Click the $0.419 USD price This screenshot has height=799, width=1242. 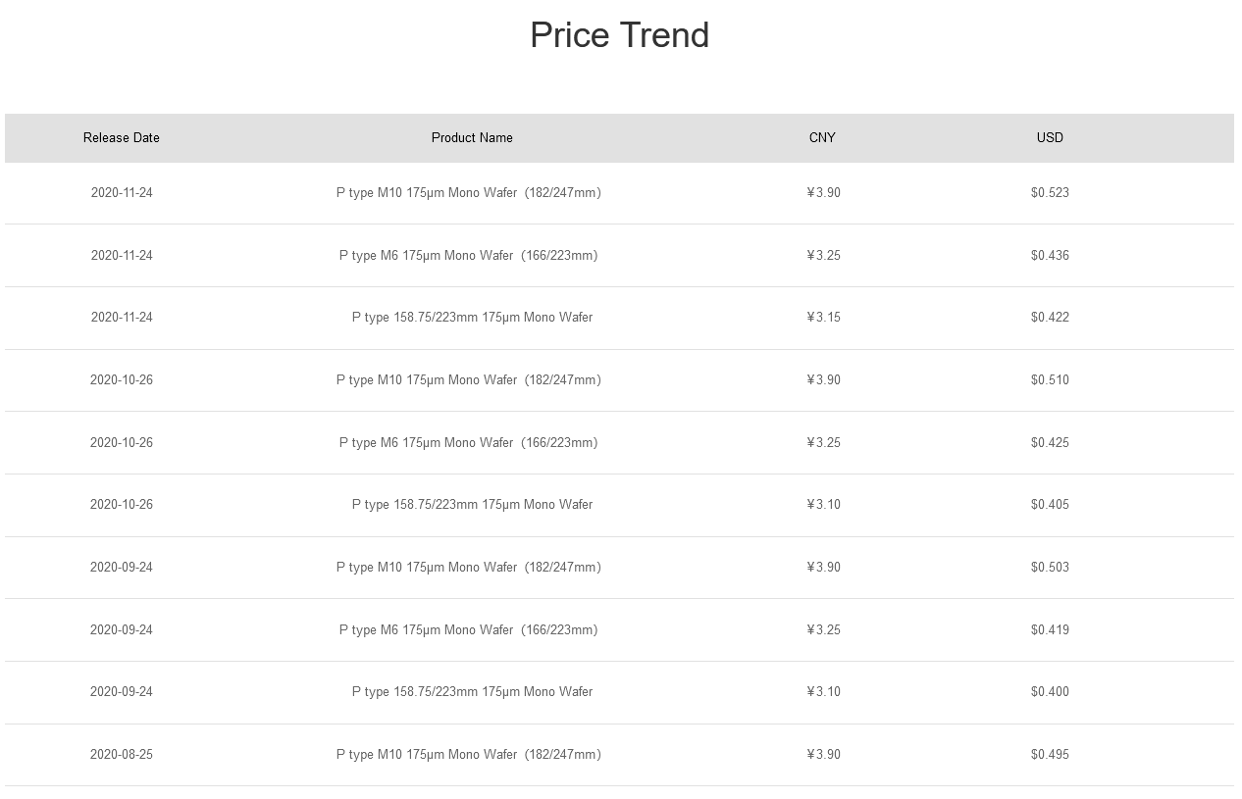click(1050, 630)
